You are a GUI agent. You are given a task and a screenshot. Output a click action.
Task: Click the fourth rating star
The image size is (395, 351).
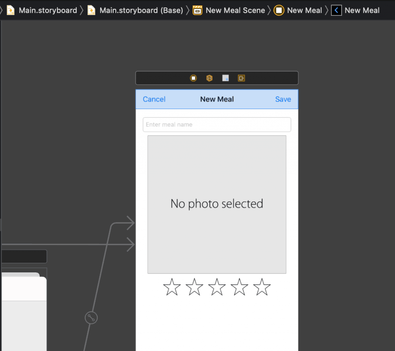coord(239,287)
